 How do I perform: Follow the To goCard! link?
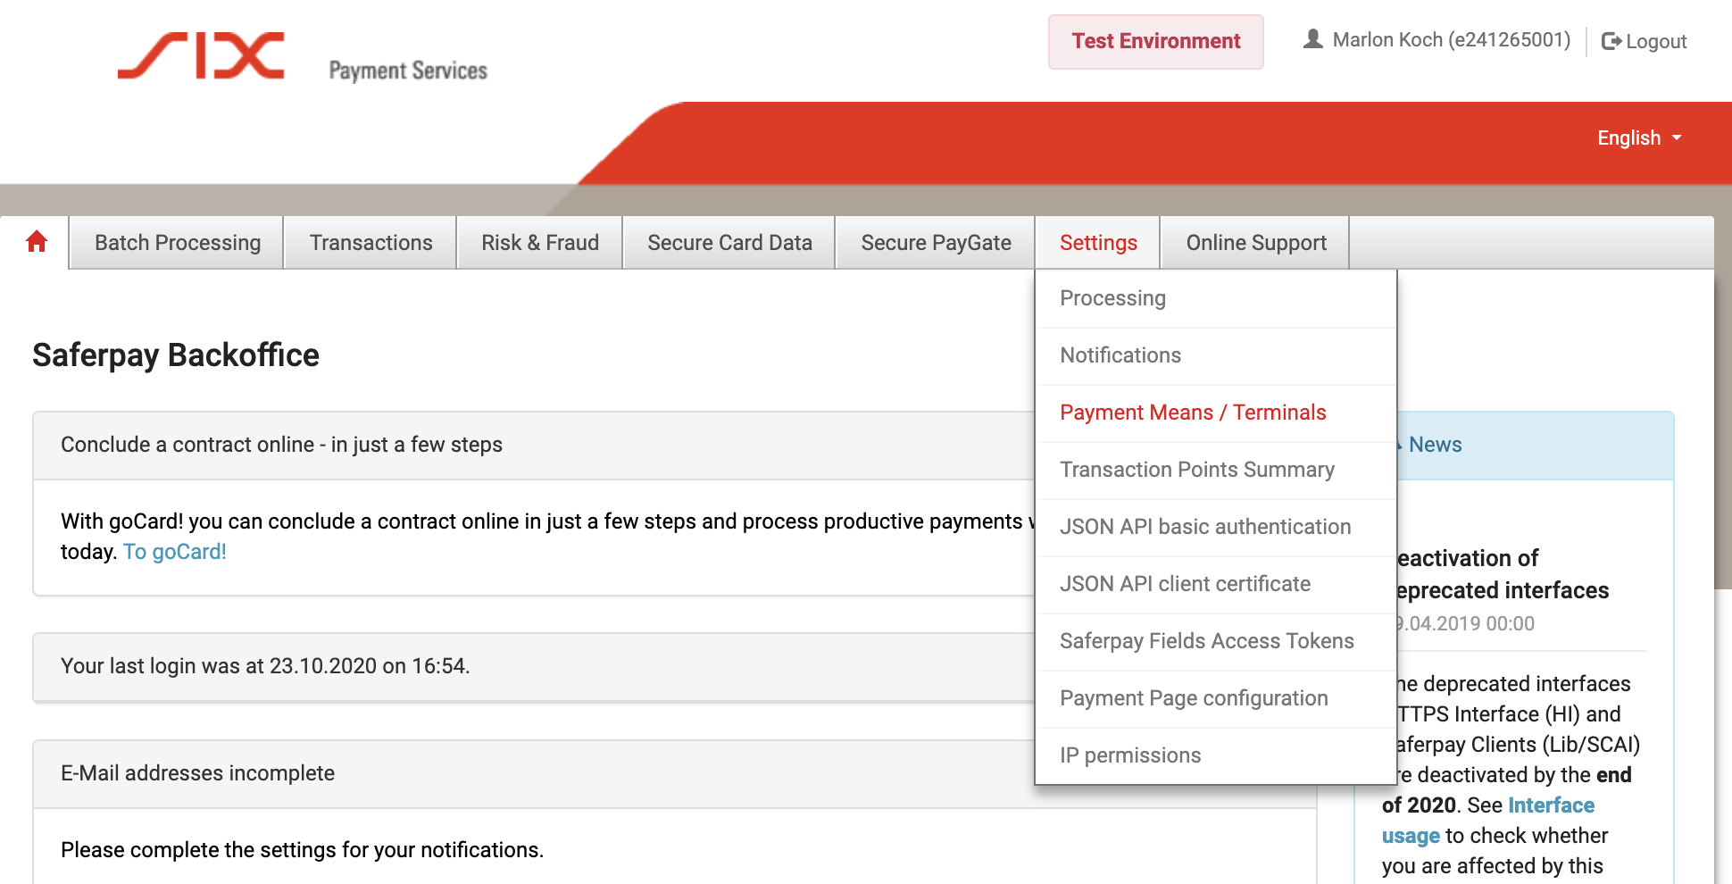point(175,552)
